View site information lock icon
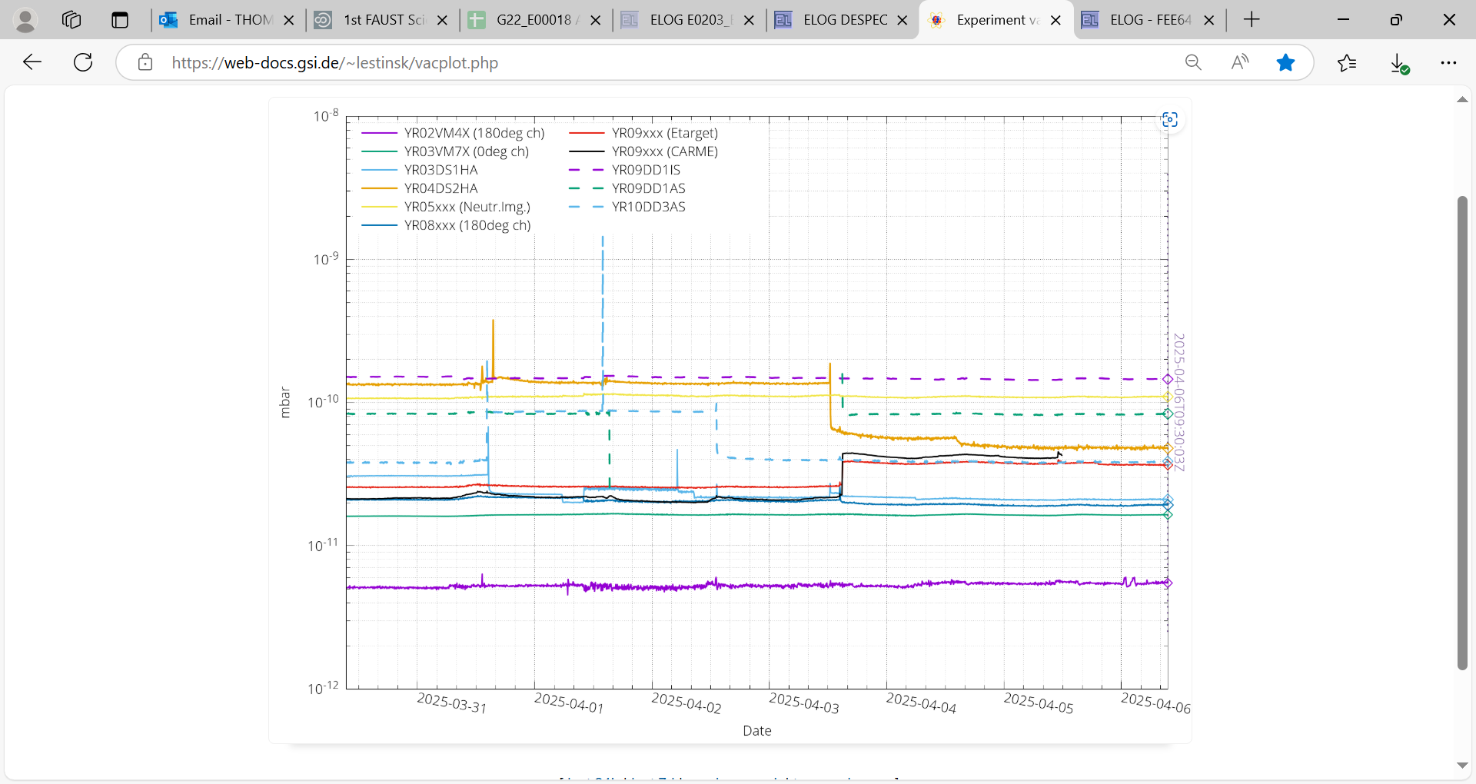Image resolution: width=1476 pixels, height=784 pixels. (x=145, y=62)
